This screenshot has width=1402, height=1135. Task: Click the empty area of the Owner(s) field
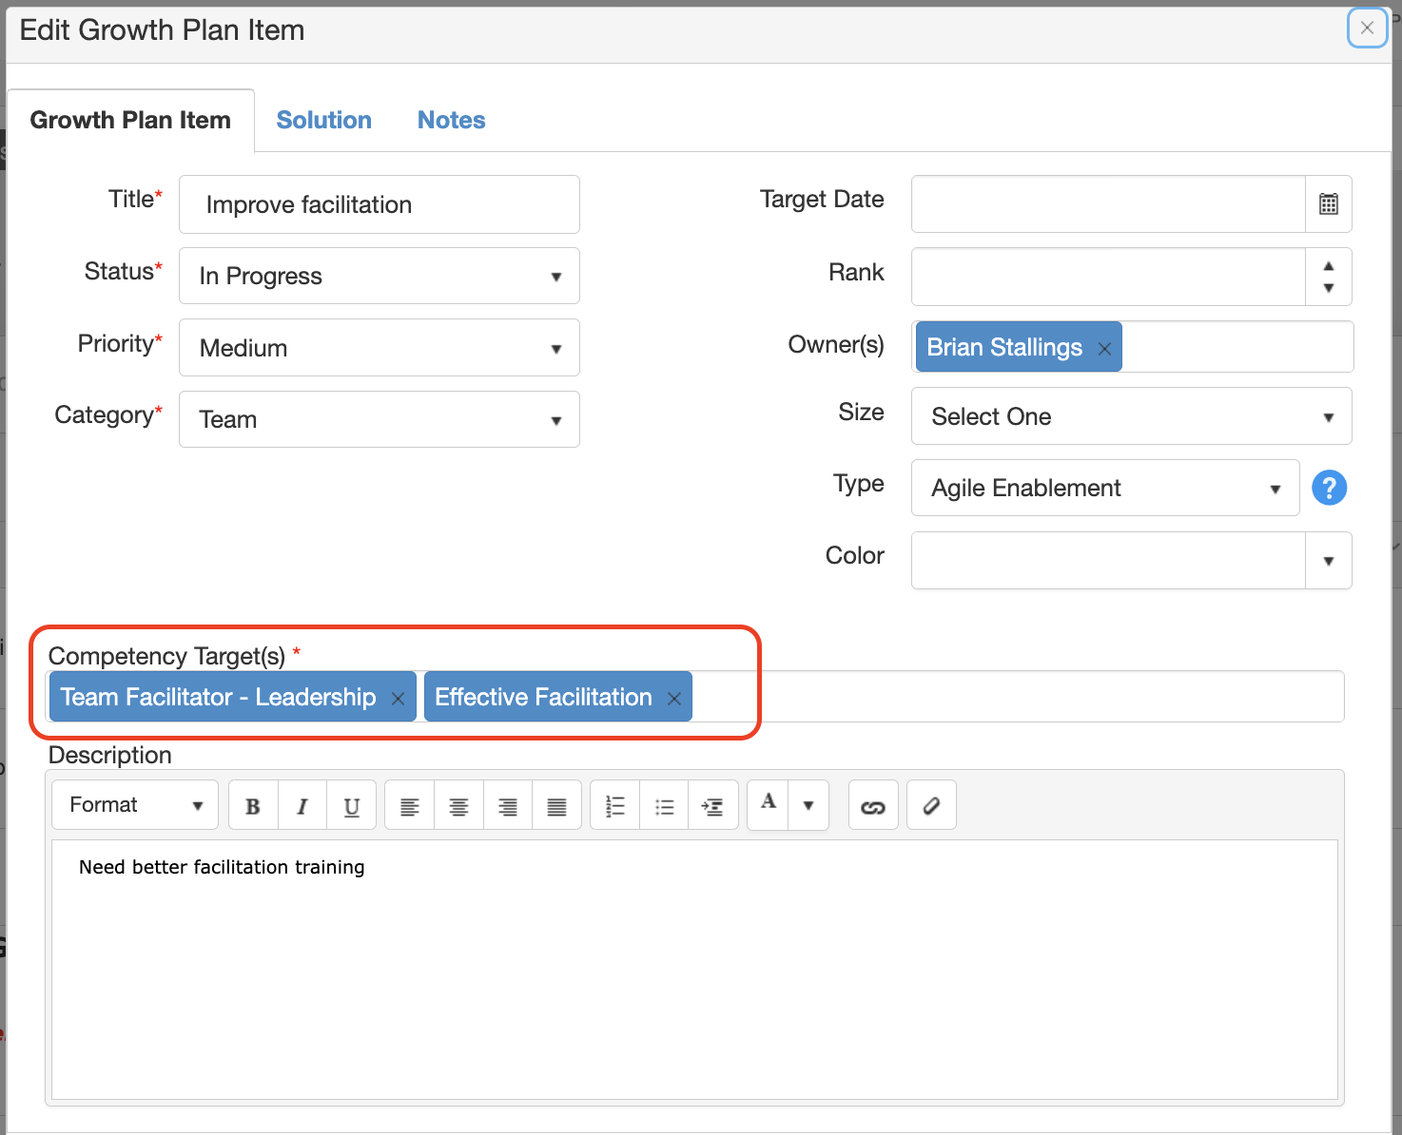click(1236, 347)
